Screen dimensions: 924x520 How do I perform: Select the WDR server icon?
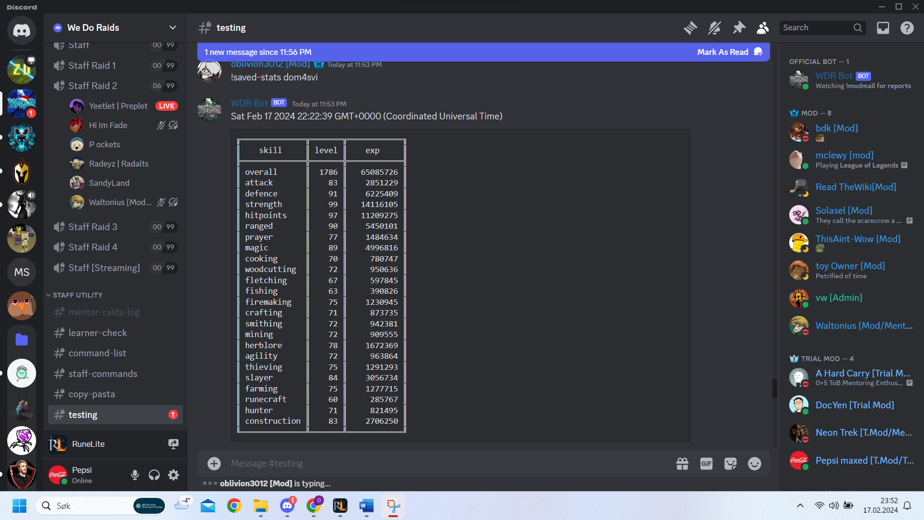coord(22,104)
